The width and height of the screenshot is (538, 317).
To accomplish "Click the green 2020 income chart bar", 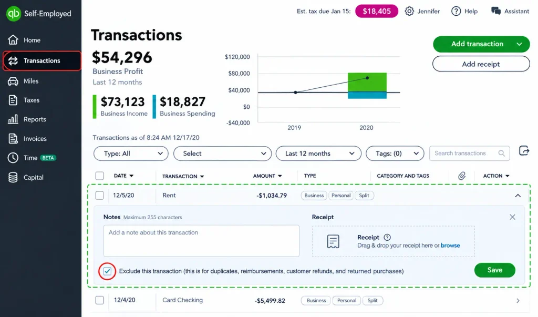I will 367,83.
